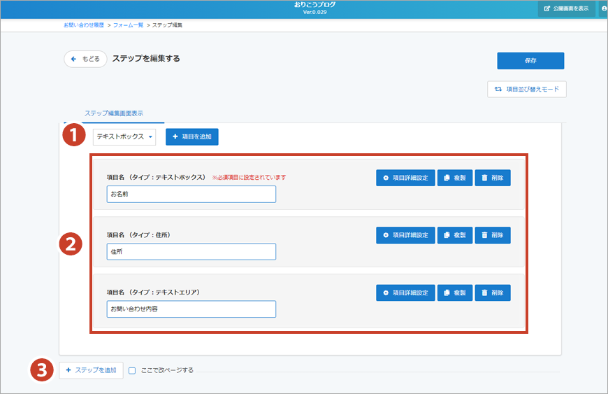The height and width of the screenshot is (394, 608).
Task: Click the back arrow icon in もどる
Action: (73, 59)
